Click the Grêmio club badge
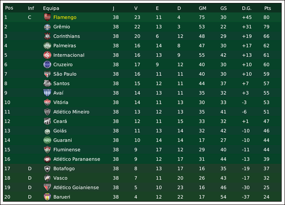Image resolution: width=285 pixels, height=205 pixels. [47, 27]
